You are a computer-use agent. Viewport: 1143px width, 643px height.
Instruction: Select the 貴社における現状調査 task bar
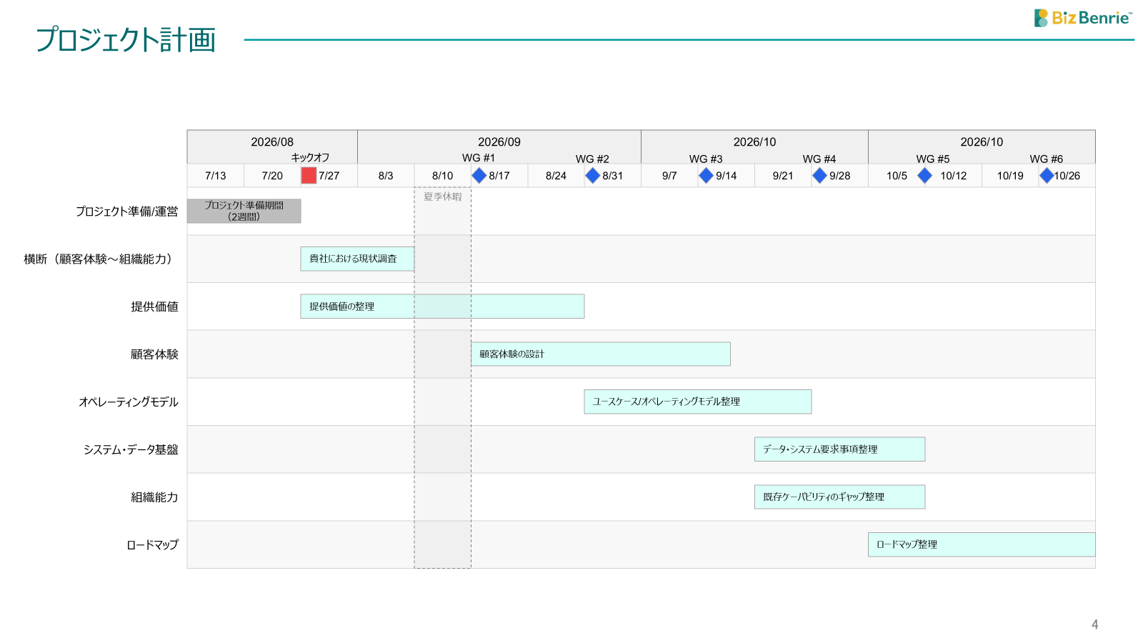pyautogui.click(x=357, y=259)
